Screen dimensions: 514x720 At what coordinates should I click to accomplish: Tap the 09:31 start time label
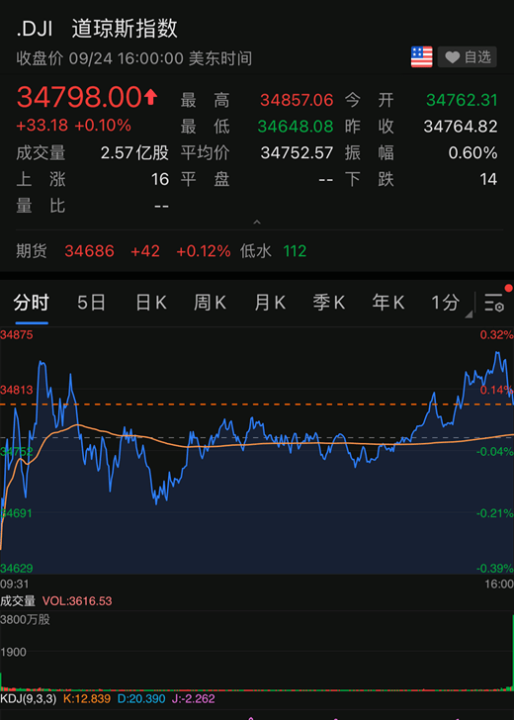click(x=14, y=585)
